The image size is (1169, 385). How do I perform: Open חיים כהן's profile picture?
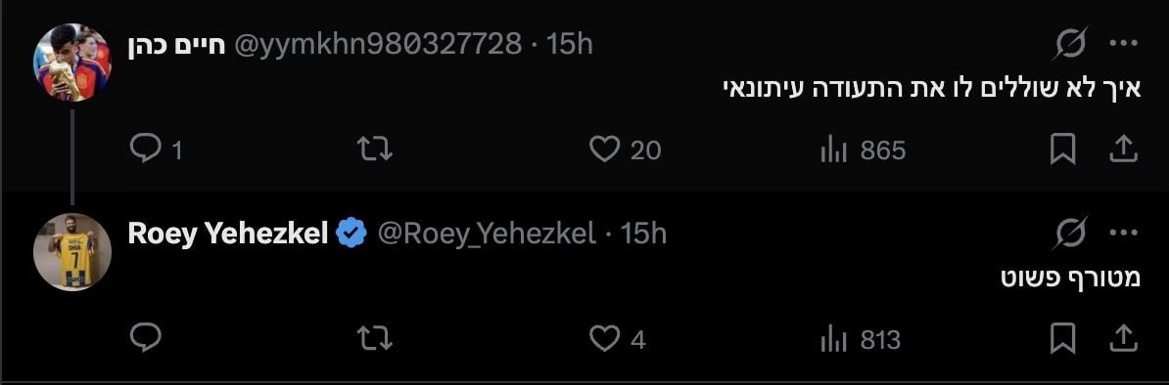coord(72,63)
